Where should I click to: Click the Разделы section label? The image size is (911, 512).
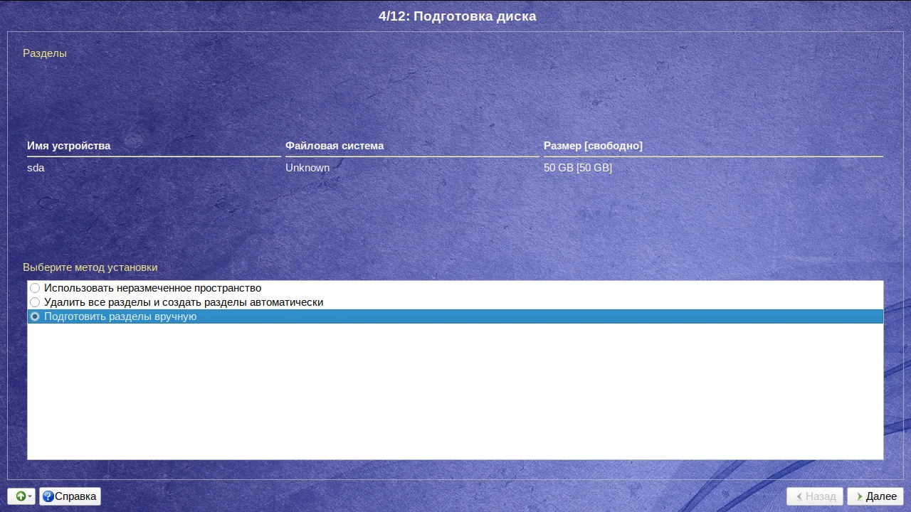[45, 53]
